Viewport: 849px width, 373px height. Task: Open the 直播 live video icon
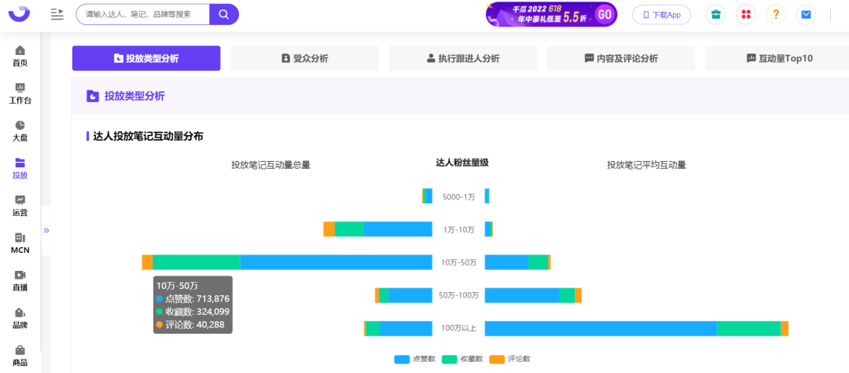pyautogui.click(x=20, y=275)
